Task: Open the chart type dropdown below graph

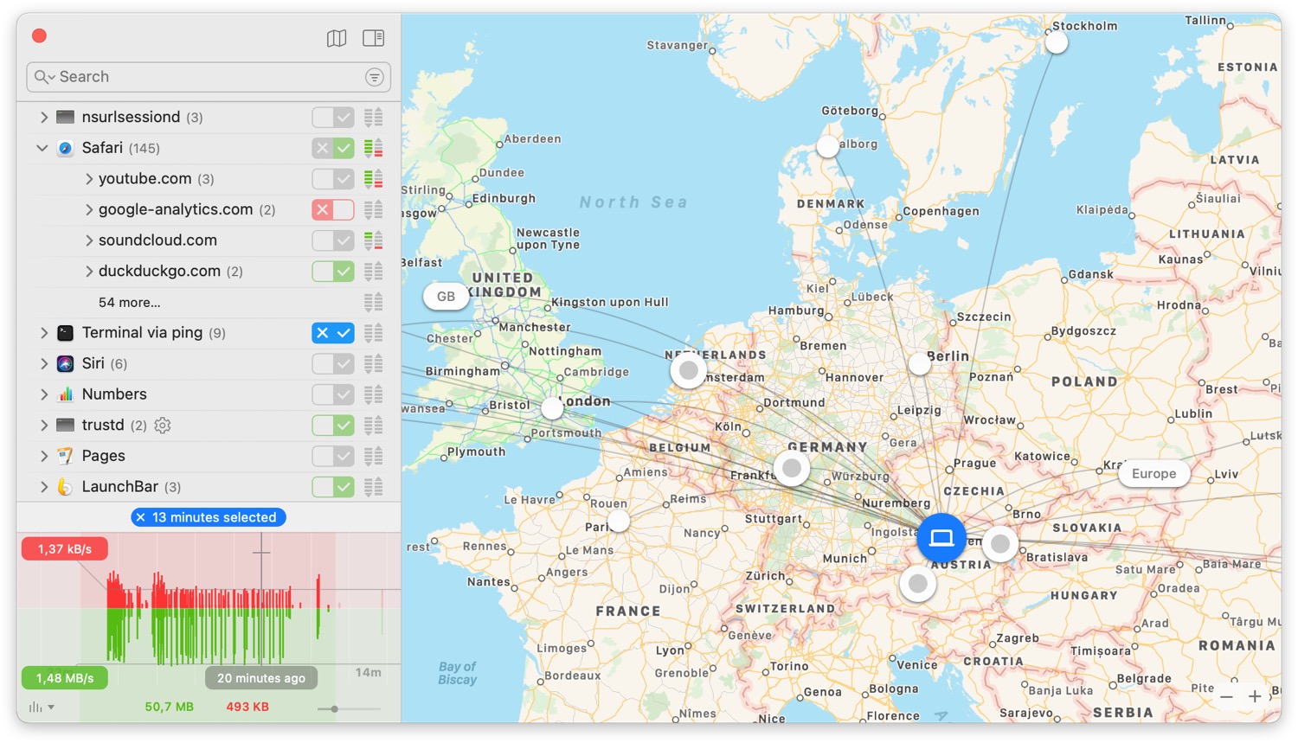Action: [x=41, y=707]
